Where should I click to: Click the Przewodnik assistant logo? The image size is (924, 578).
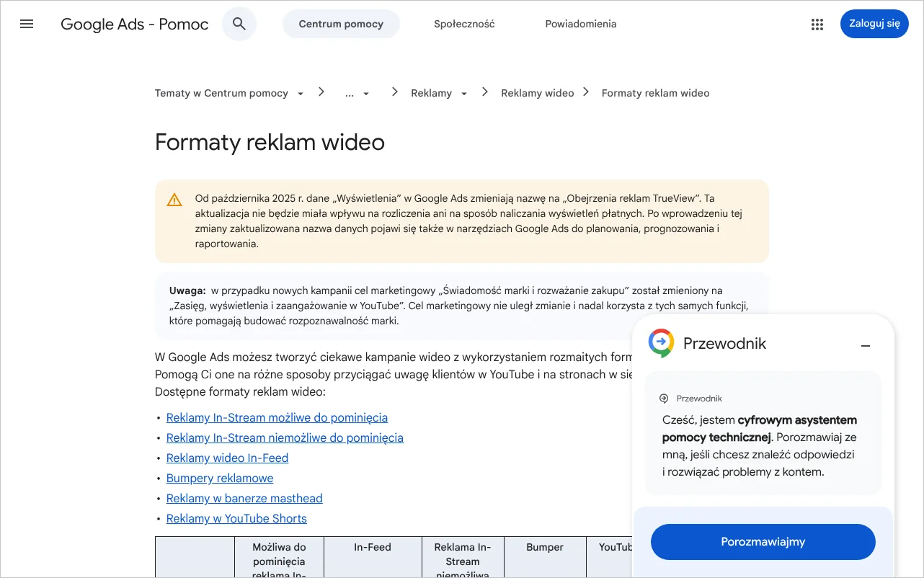tap(661, 343)
